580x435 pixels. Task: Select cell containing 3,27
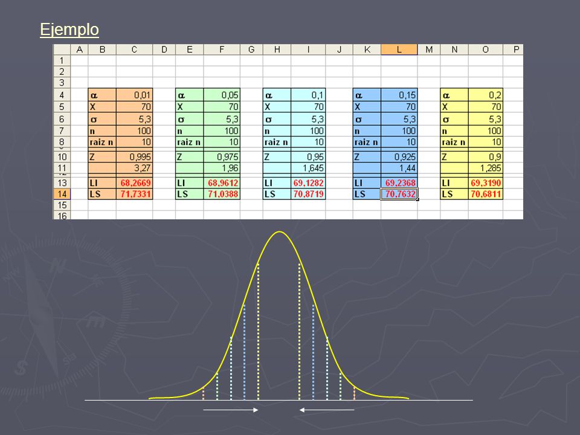134,168
